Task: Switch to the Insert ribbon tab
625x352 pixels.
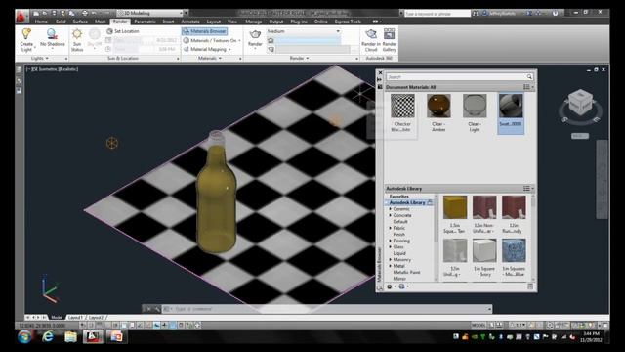Action: click(168, 22)
